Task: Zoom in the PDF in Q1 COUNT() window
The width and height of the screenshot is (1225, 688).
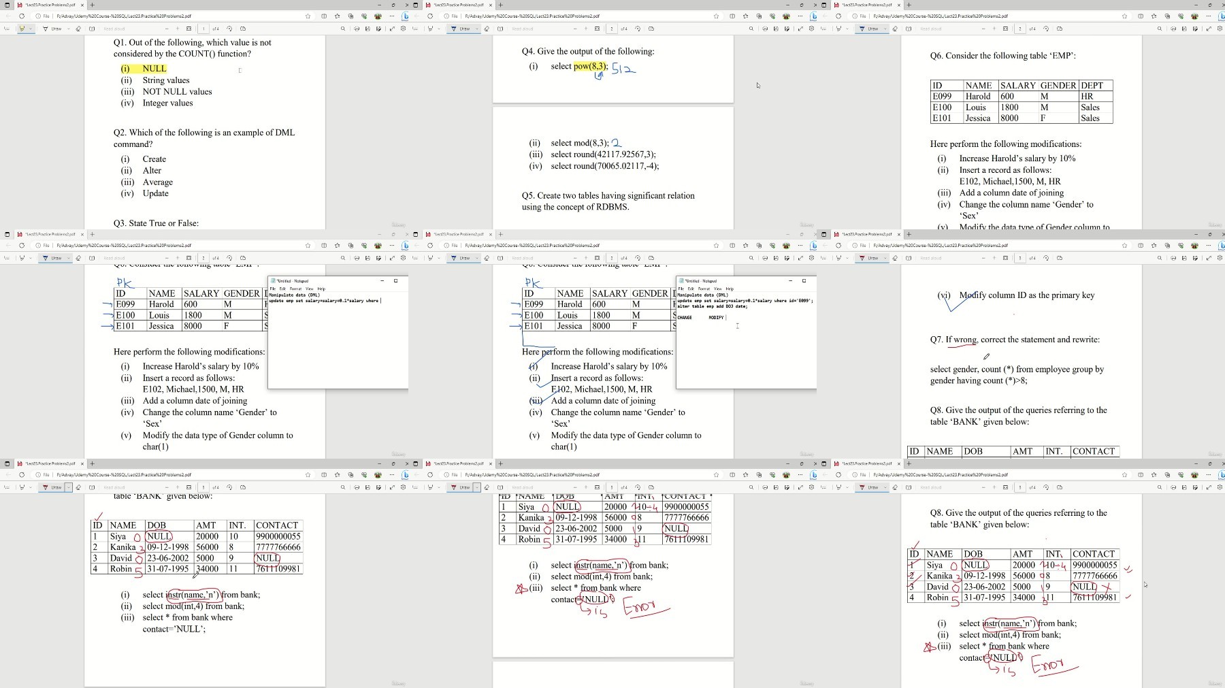Action: coord(178,29)
